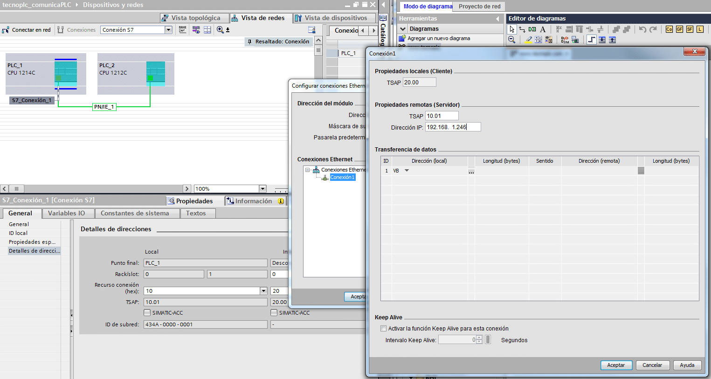Image resolution: width=711 pixels, height=379 pixels.
Task: Click the S7_Conexión_1 label
Action: pos(32,100)
